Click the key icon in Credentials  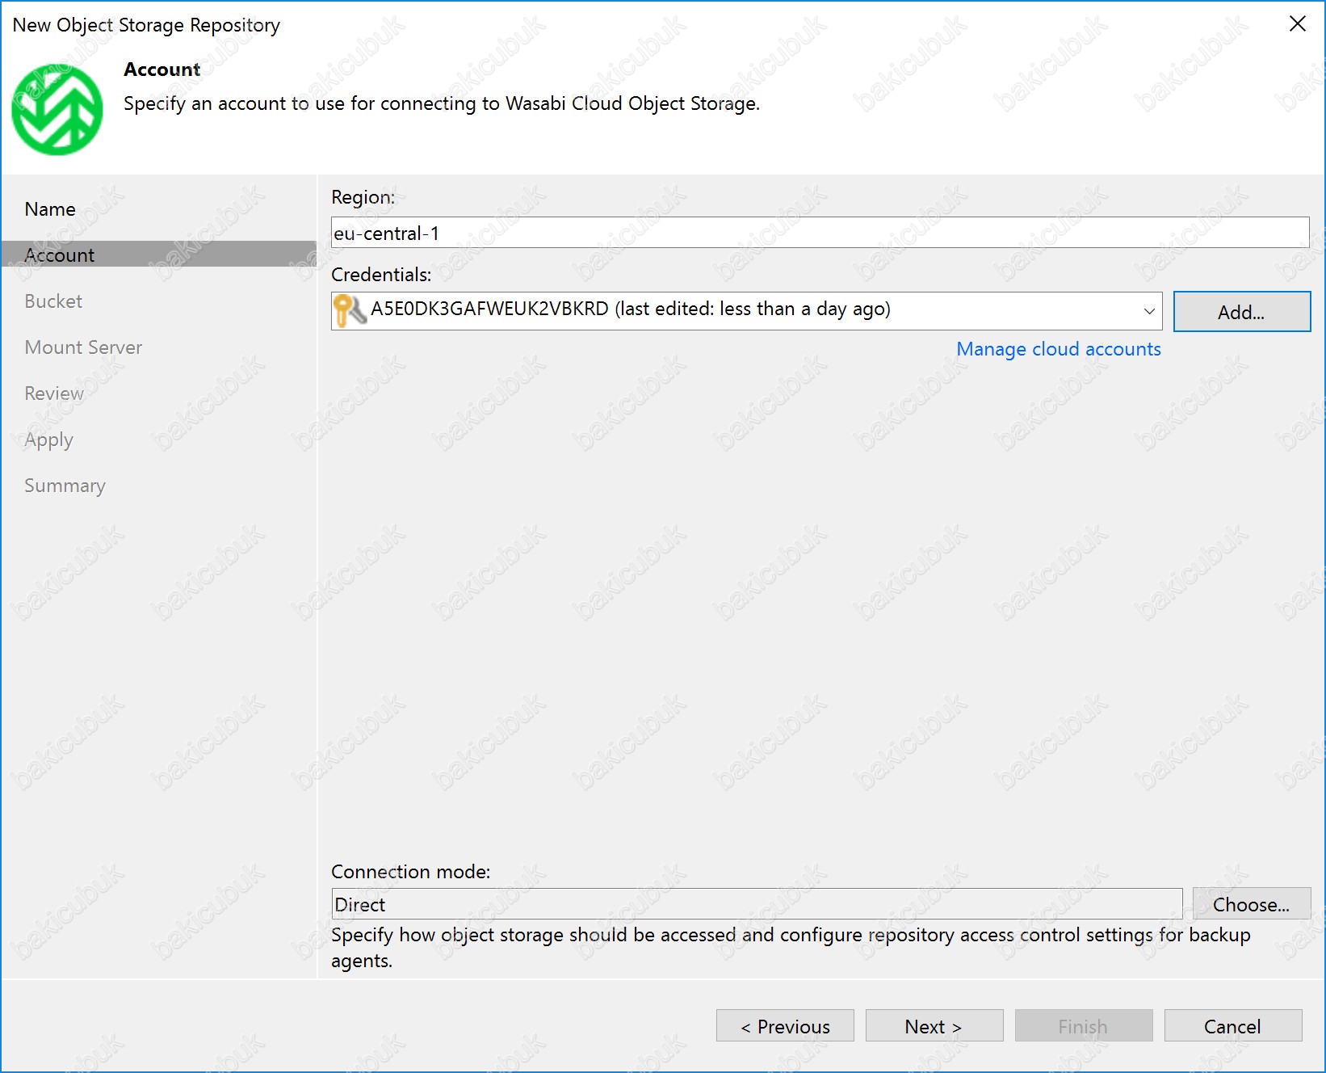pos(350,311)
